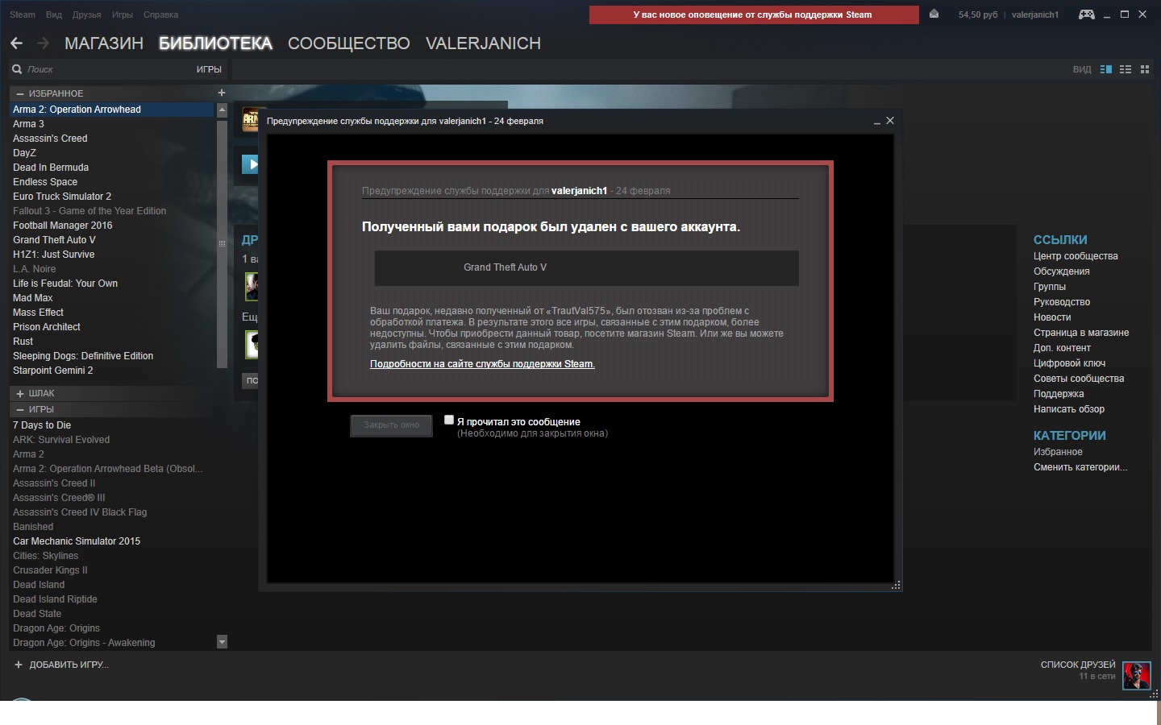Click plus icon beside Add Game
This screenshot has height=725, width=1161.
point(19,665)
